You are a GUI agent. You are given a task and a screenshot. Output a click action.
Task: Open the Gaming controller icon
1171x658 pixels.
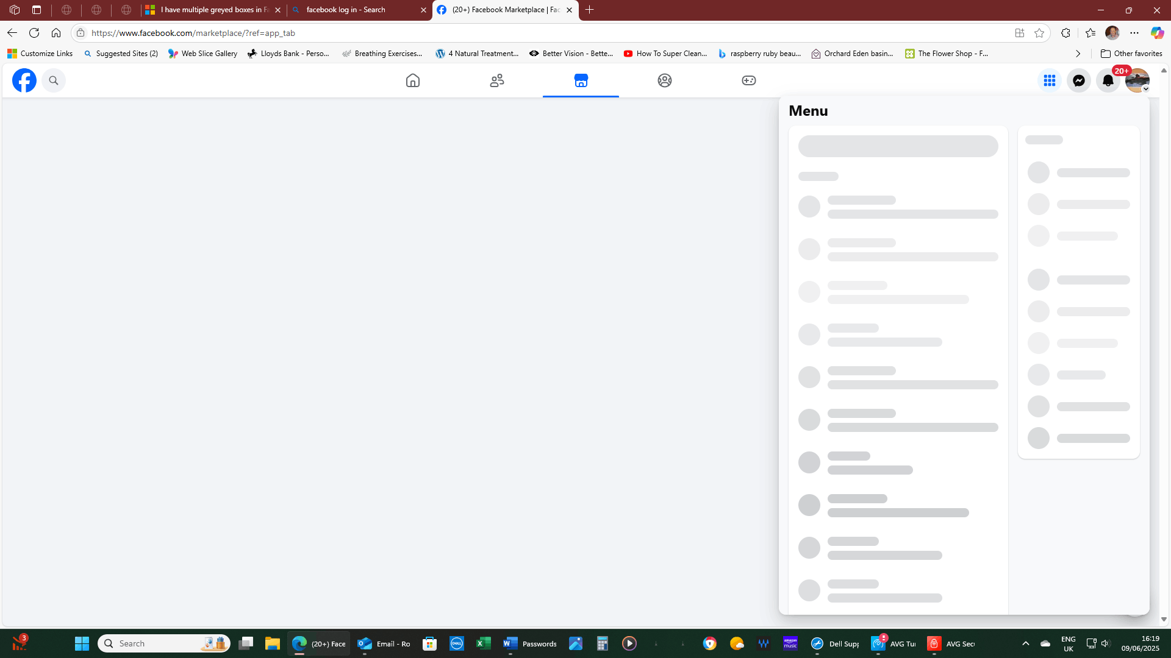click(x=749, y=80)
